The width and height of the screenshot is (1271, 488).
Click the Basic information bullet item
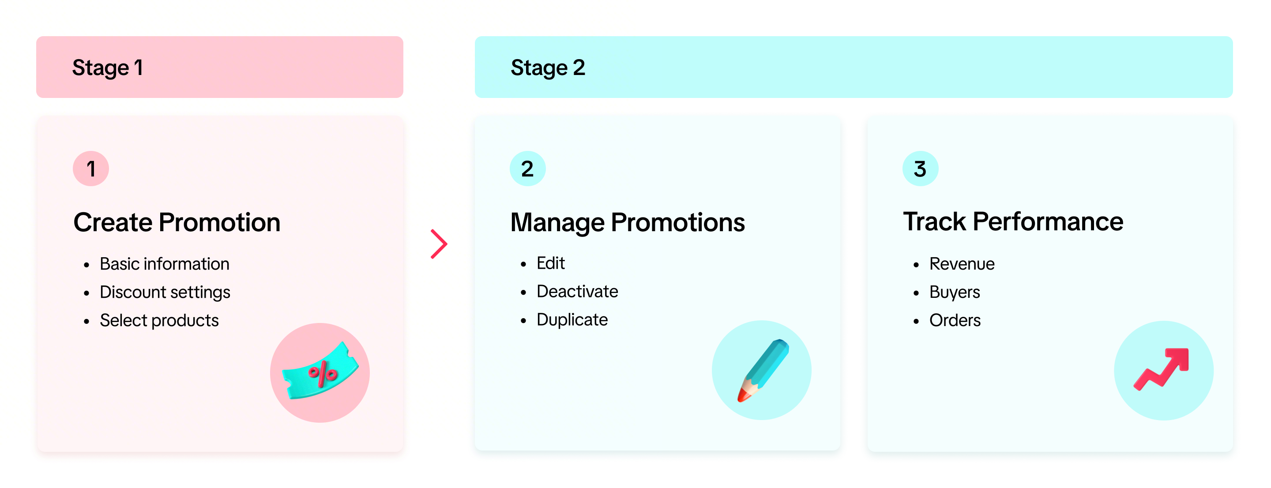(x=164, y=264)
